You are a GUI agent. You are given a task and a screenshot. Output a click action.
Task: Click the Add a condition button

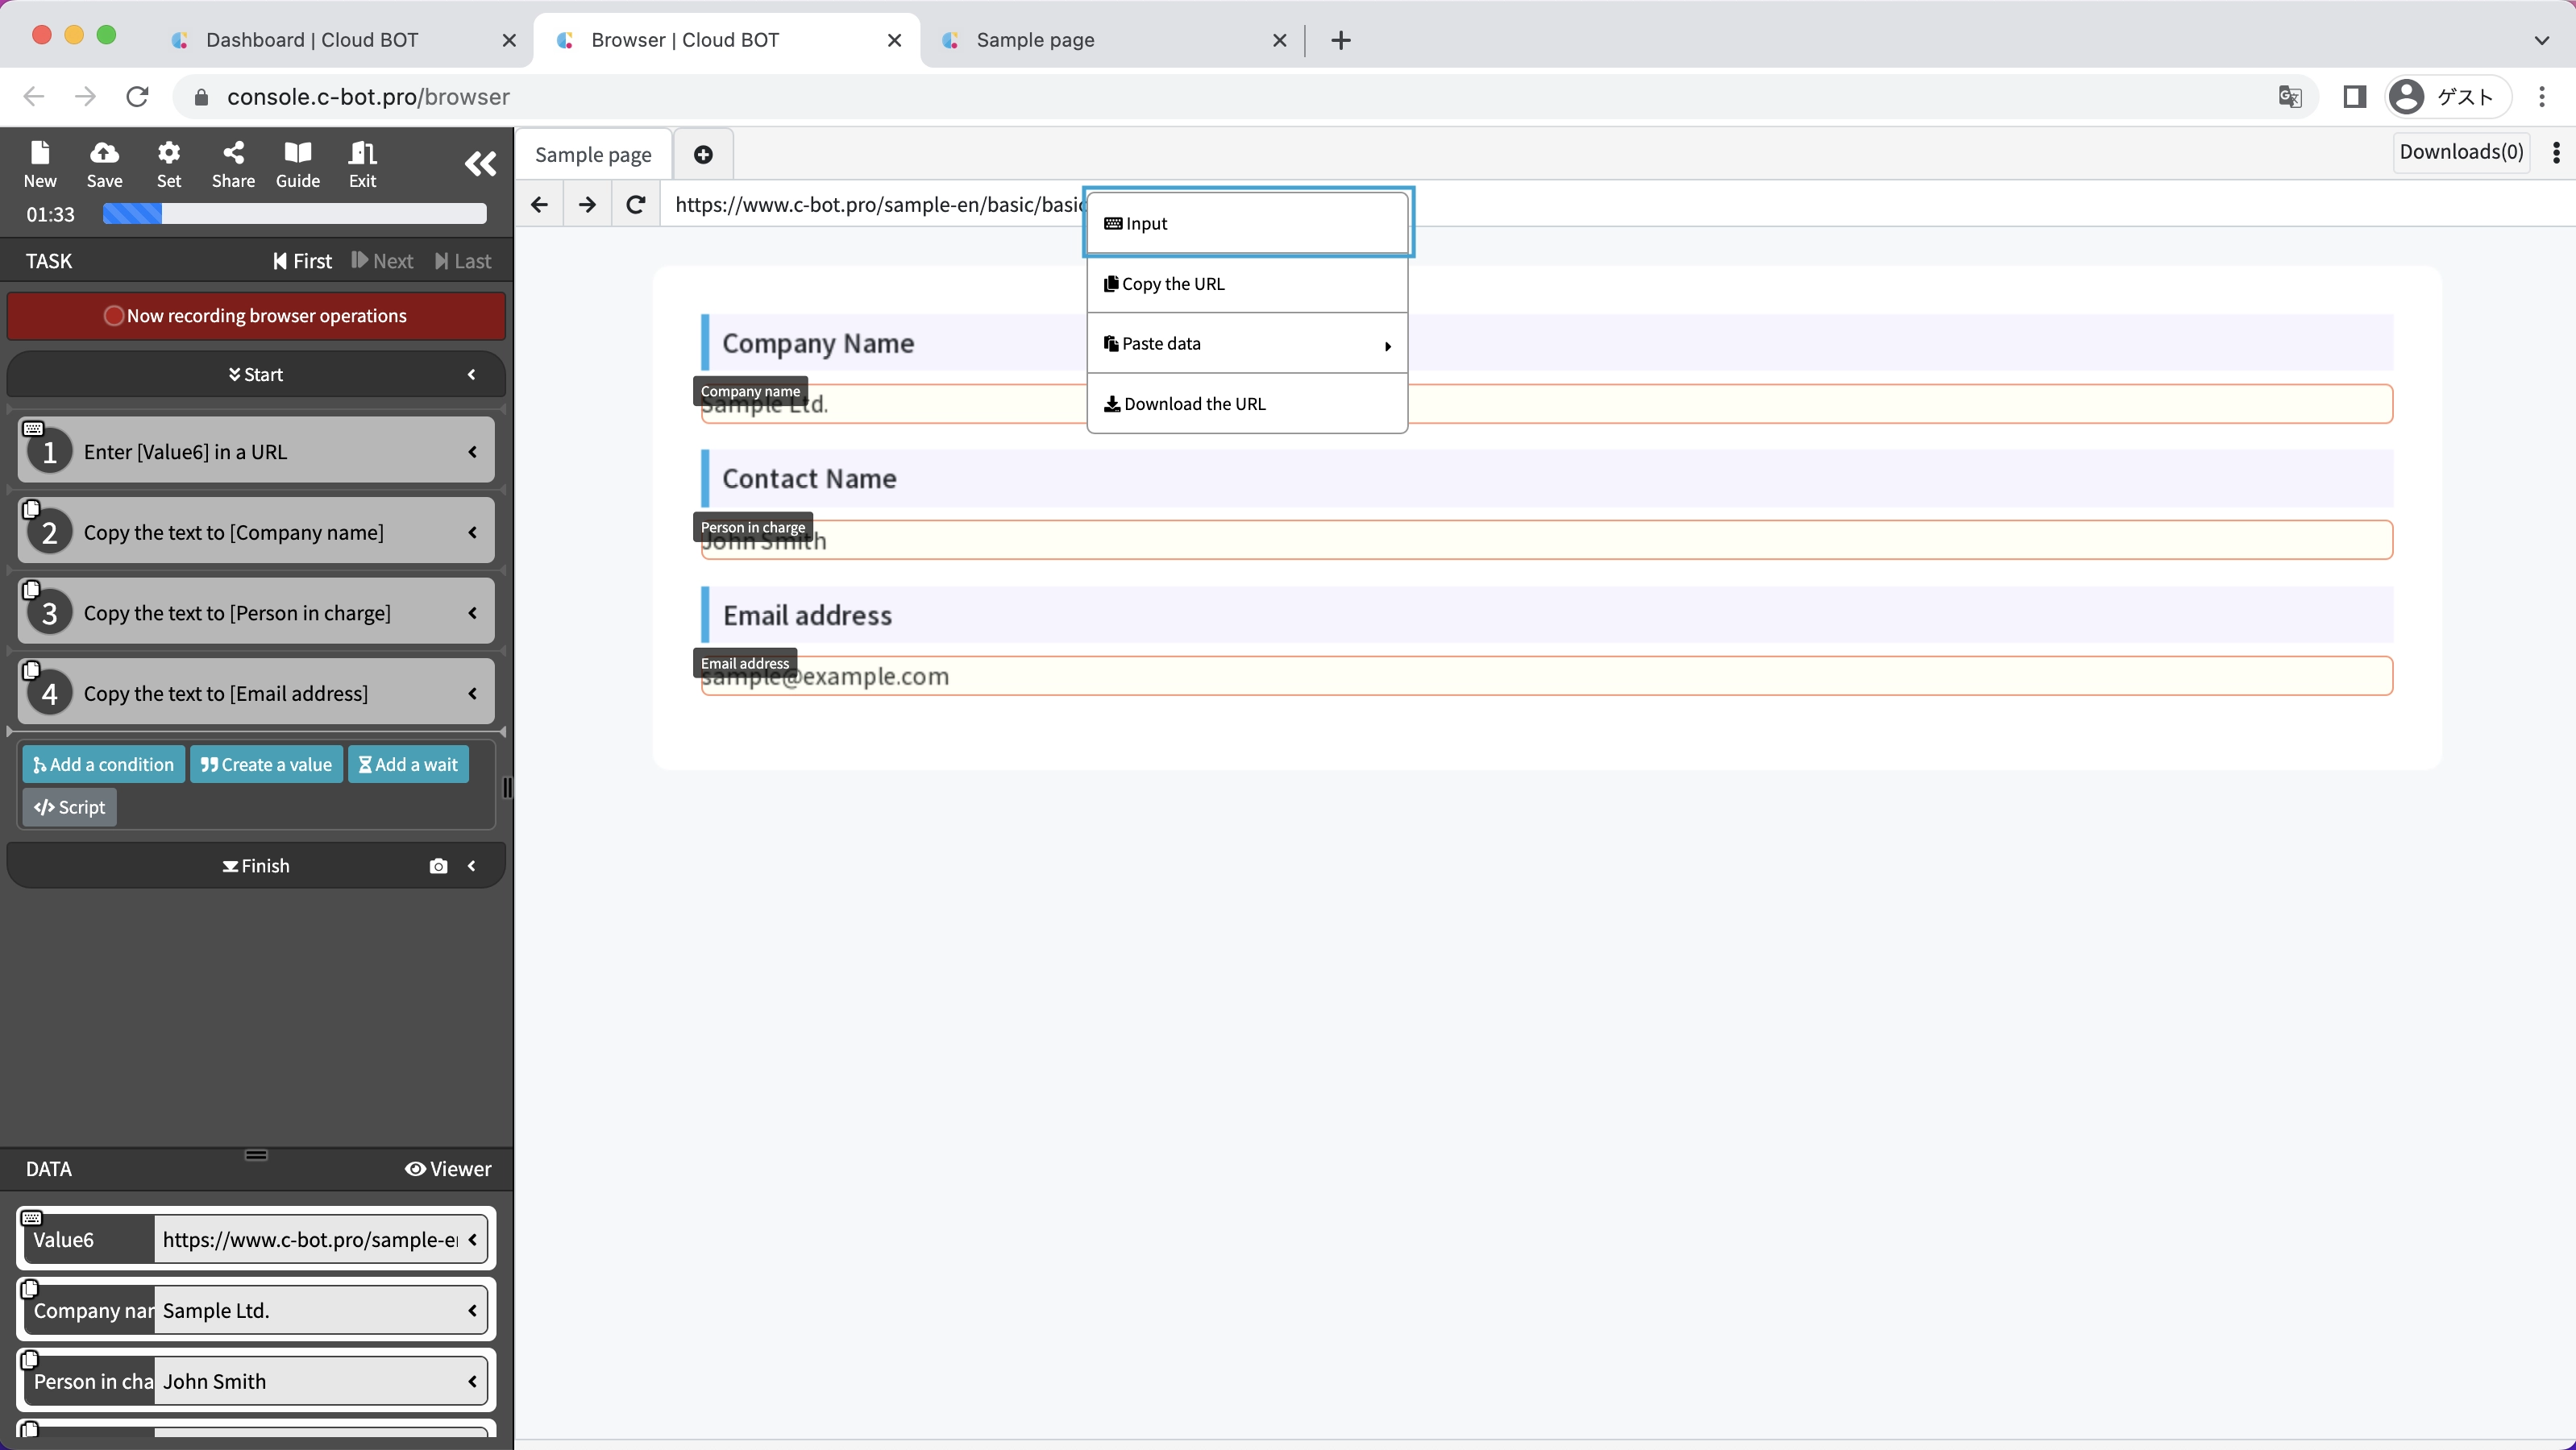[103, 764]
